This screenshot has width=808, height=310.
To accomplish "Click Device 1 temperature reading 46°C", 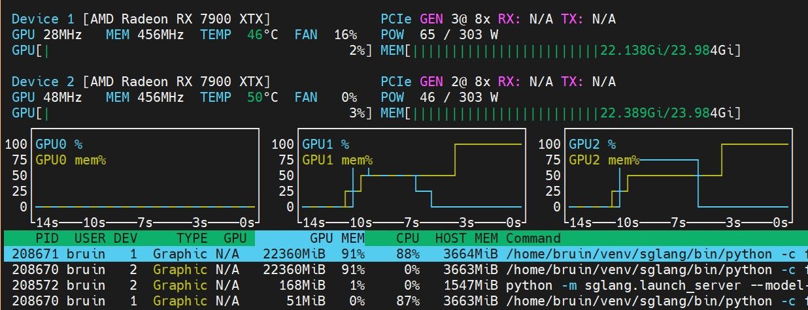I will coord(262,35).
